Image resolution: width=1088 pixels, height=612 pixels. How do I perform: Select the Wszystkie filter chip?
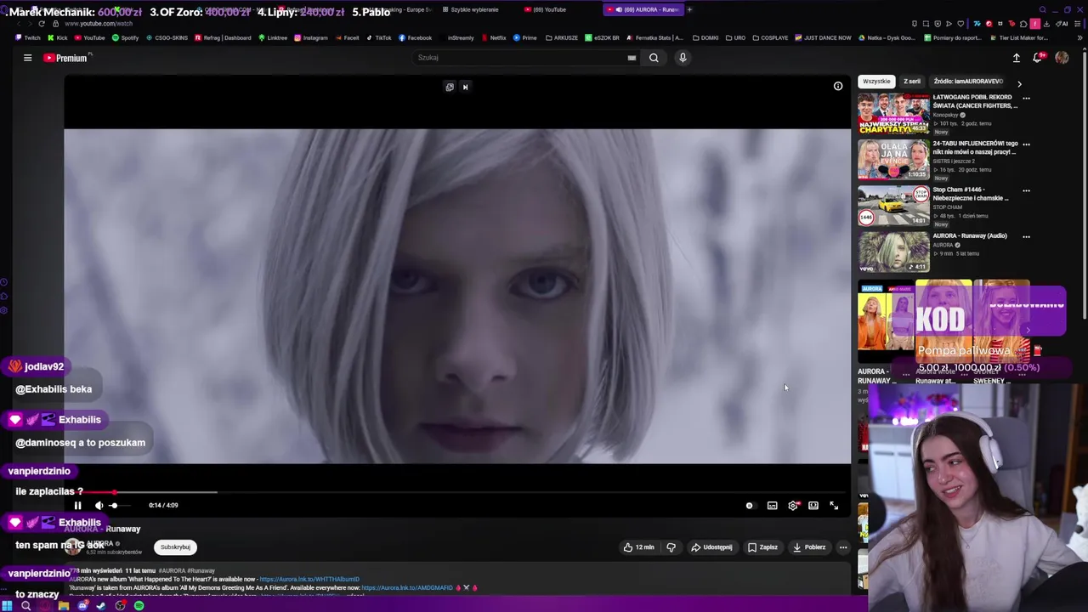(876, 82)
